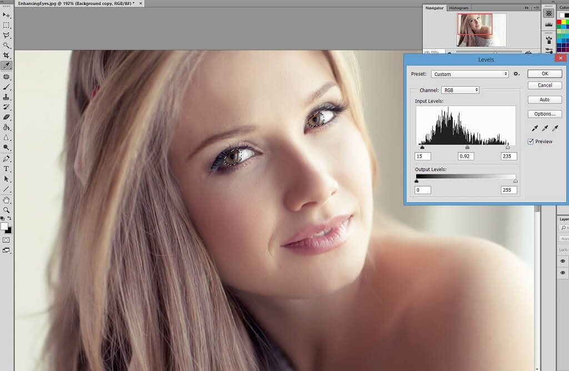Image resolution: width=569 pixels, height=371 pixels.
Task: Click the input highlight field showing 235
Action: [509, 156]
